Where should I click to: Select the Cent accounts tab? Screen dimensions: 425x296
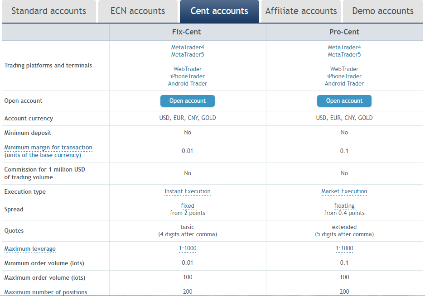point(219,11)
